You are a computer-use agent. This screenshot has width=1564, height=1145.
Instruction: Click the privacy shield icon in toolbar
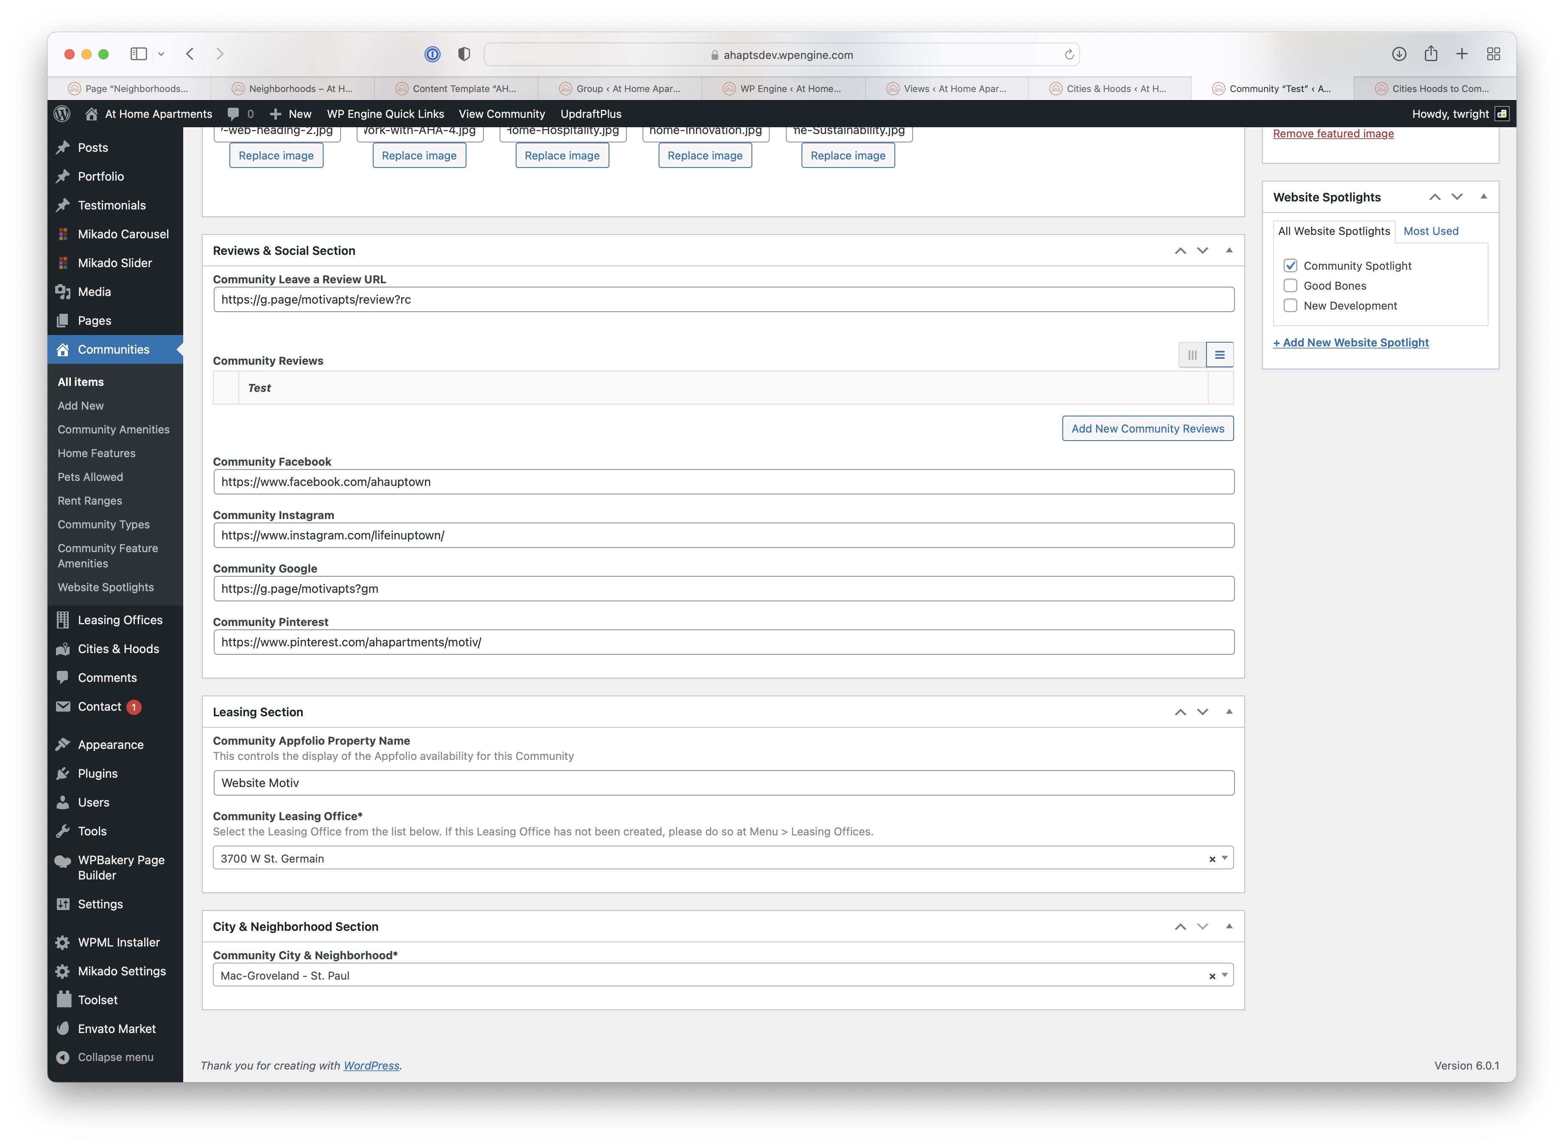click(x=464, y=54)
